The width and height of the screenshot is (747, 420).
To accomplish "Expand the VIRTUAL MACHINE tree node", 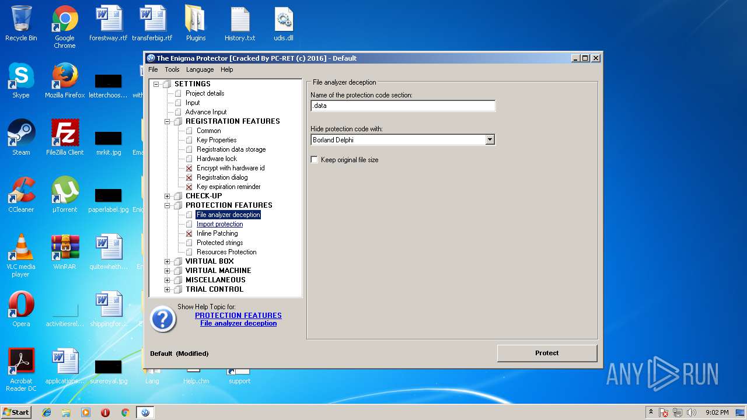I will click(167, 271).
